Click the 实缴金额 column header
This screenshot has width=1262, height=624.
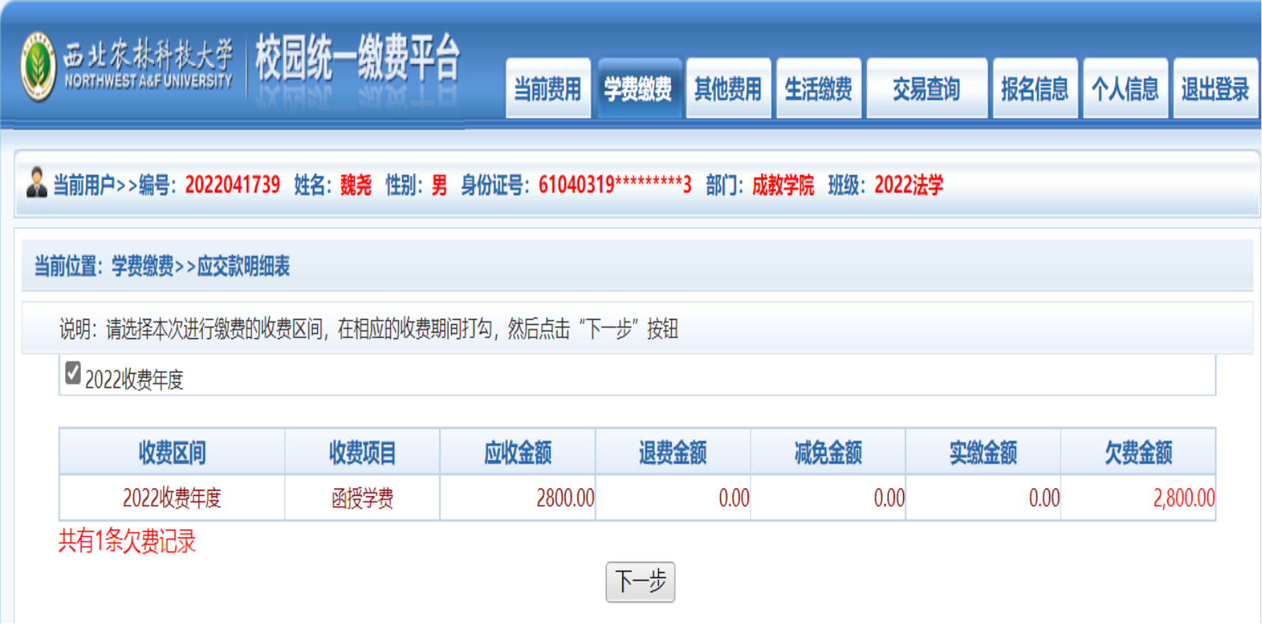pyautogui.click(x=983, y=452)
